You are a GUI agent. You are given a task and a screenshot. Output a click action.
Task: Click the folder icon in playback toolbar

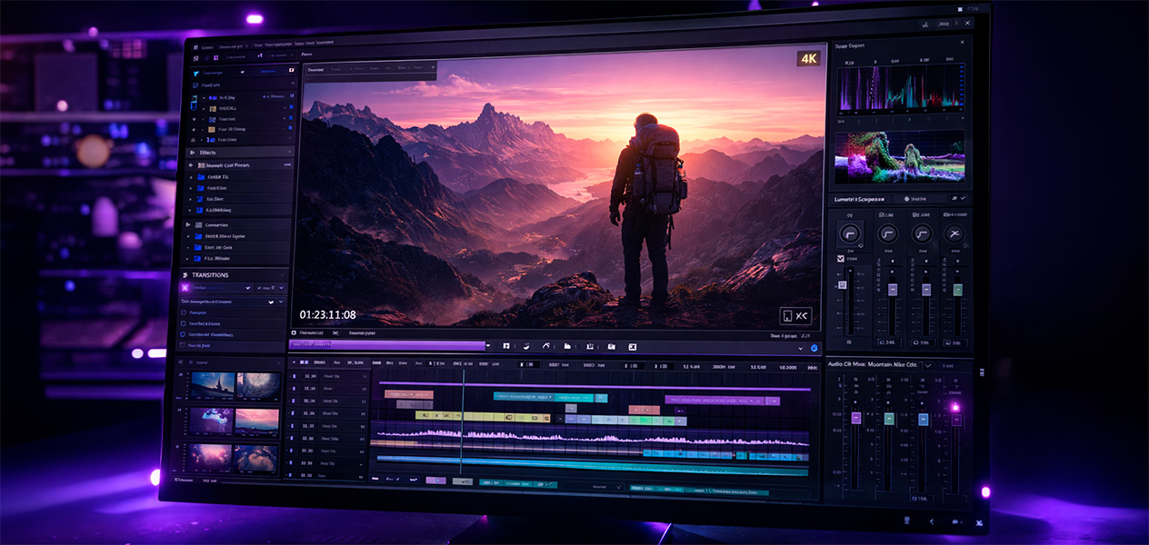[x=567, y=346]
